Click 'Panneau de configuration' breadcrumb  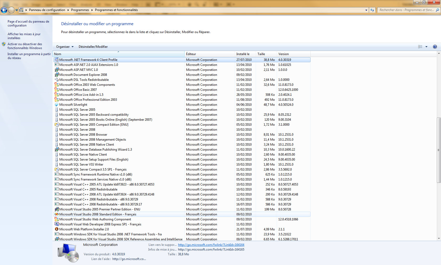[47, 10]
